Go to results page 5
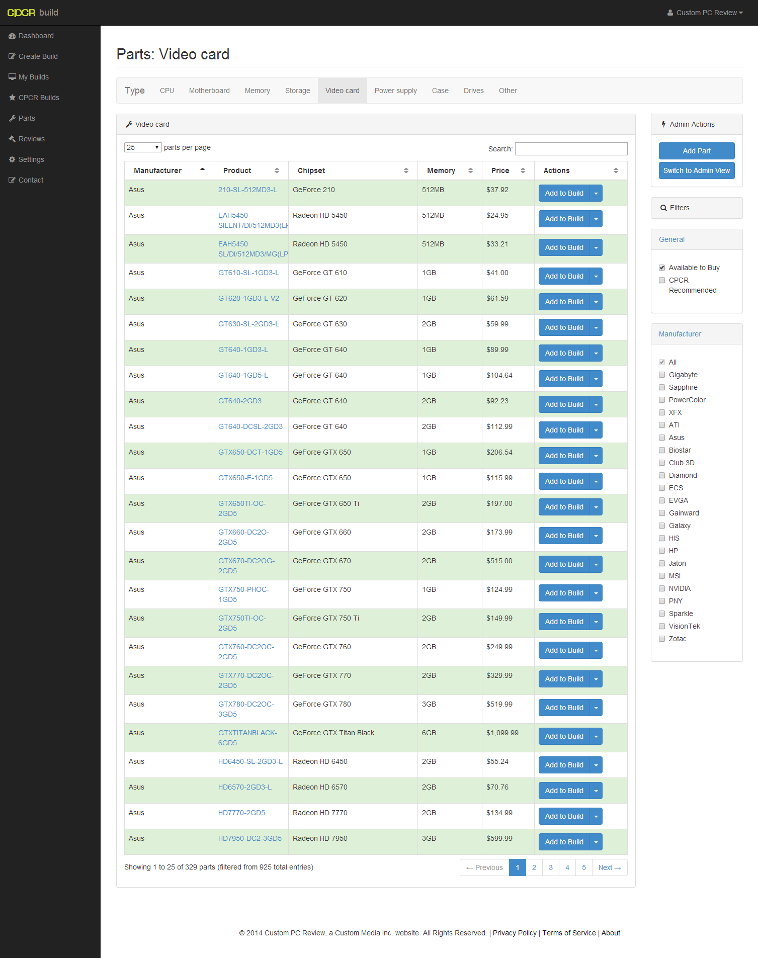 tap(584, 867)
